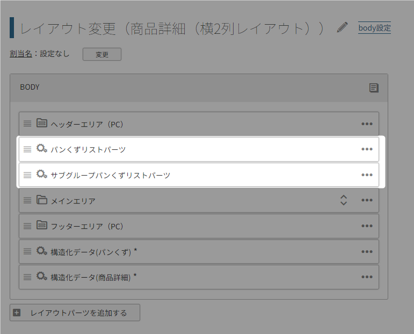Click folder icon of フッターエリア（PC）
Image resolution: width=414 pixels, height=334 pixels.
tap(42, 225)
